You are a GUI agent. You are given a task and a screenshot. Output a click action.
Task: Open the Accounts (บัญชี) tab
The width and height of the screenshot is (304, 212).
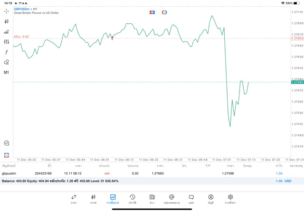(210, 199)
